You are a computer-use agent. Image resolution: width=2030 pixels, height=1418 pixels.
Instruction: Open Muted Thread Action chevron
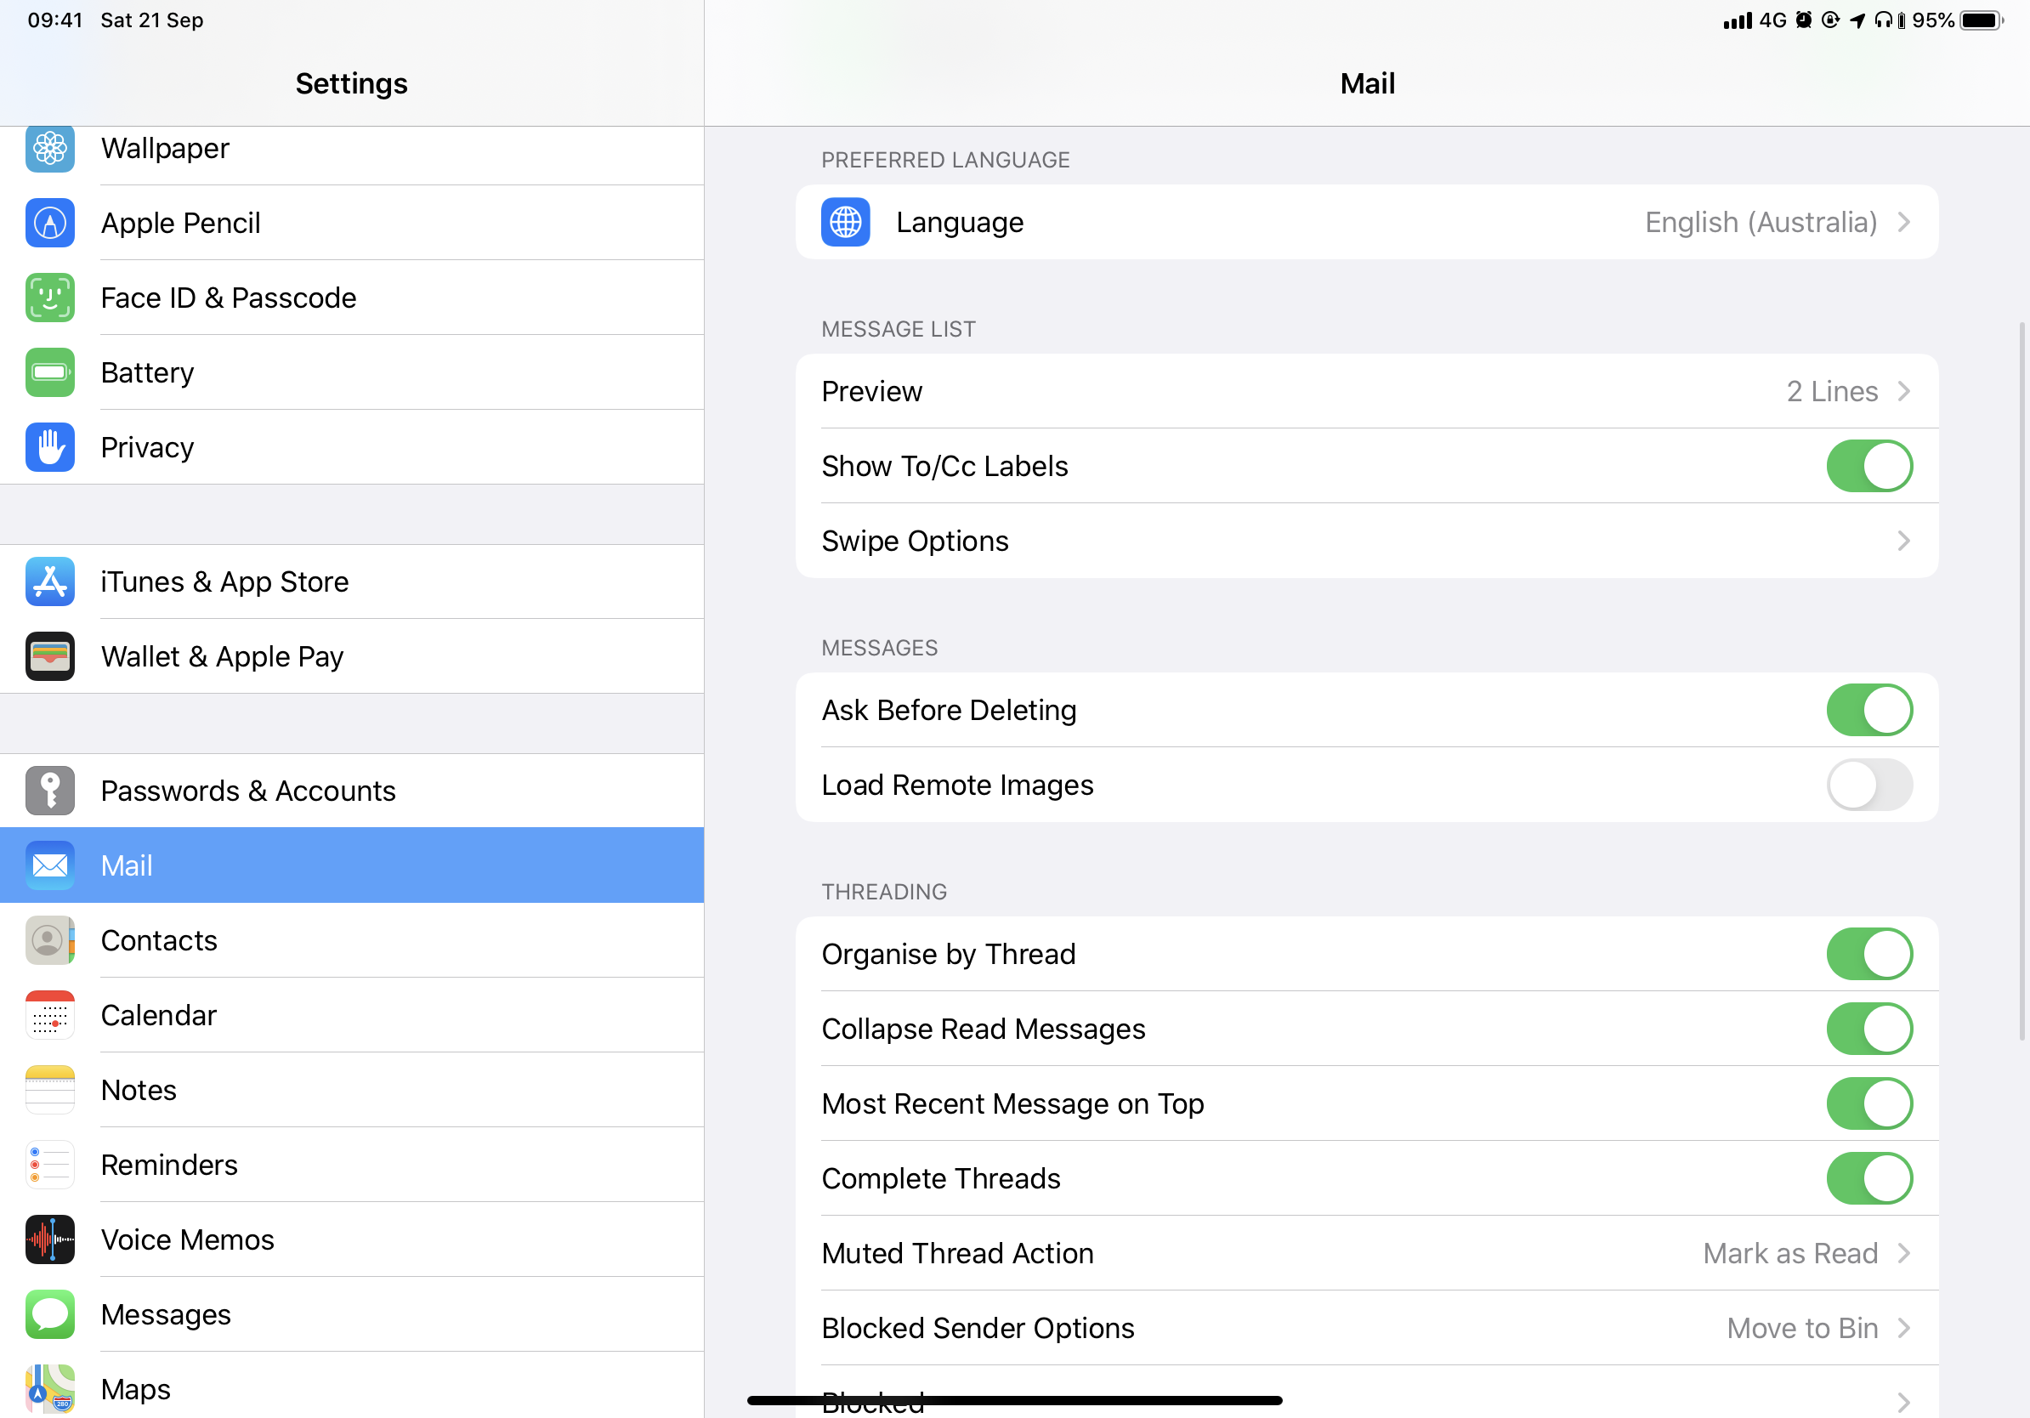(1904, 1254)
